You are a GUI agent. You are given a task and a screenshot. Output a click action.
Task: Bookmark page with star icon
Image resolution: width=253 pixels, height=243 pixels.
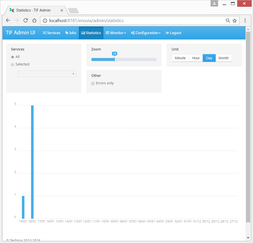point(235,21)
